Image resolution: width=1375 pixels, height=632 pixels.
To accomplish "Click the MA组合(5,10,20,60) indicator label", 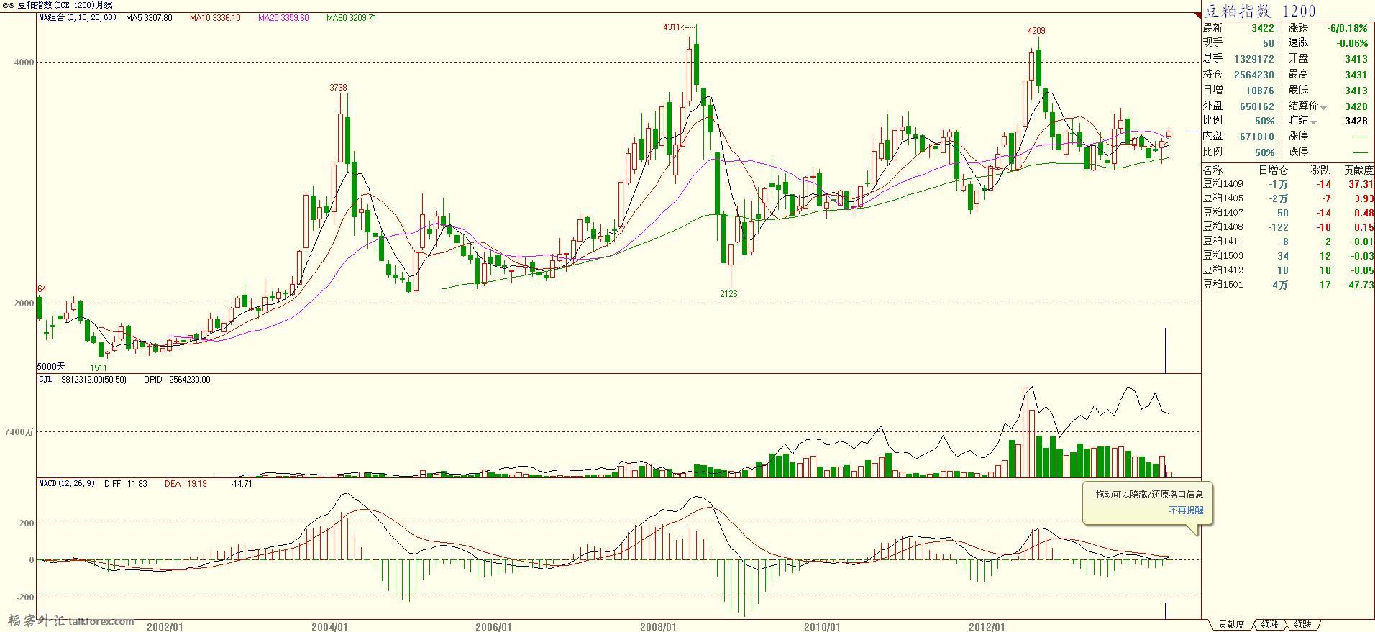I will (77, 18).
